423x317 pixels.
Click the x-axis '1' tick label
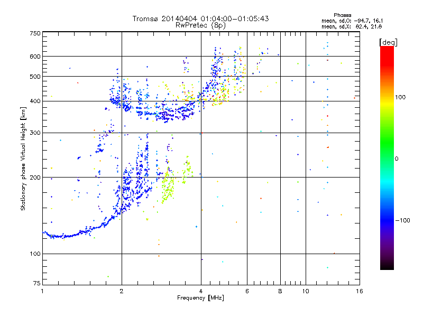[42, 291]
